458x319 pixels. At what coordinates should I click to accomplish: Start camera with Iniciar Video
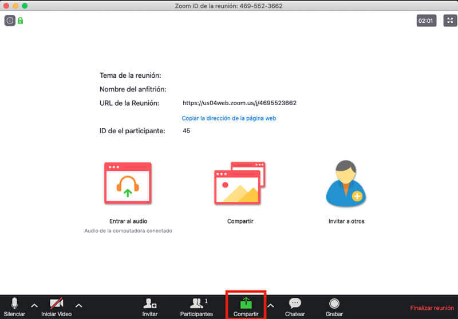(56, 307)
